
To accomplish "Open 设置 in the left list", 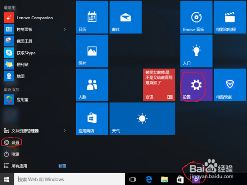I will click(11, 143).
